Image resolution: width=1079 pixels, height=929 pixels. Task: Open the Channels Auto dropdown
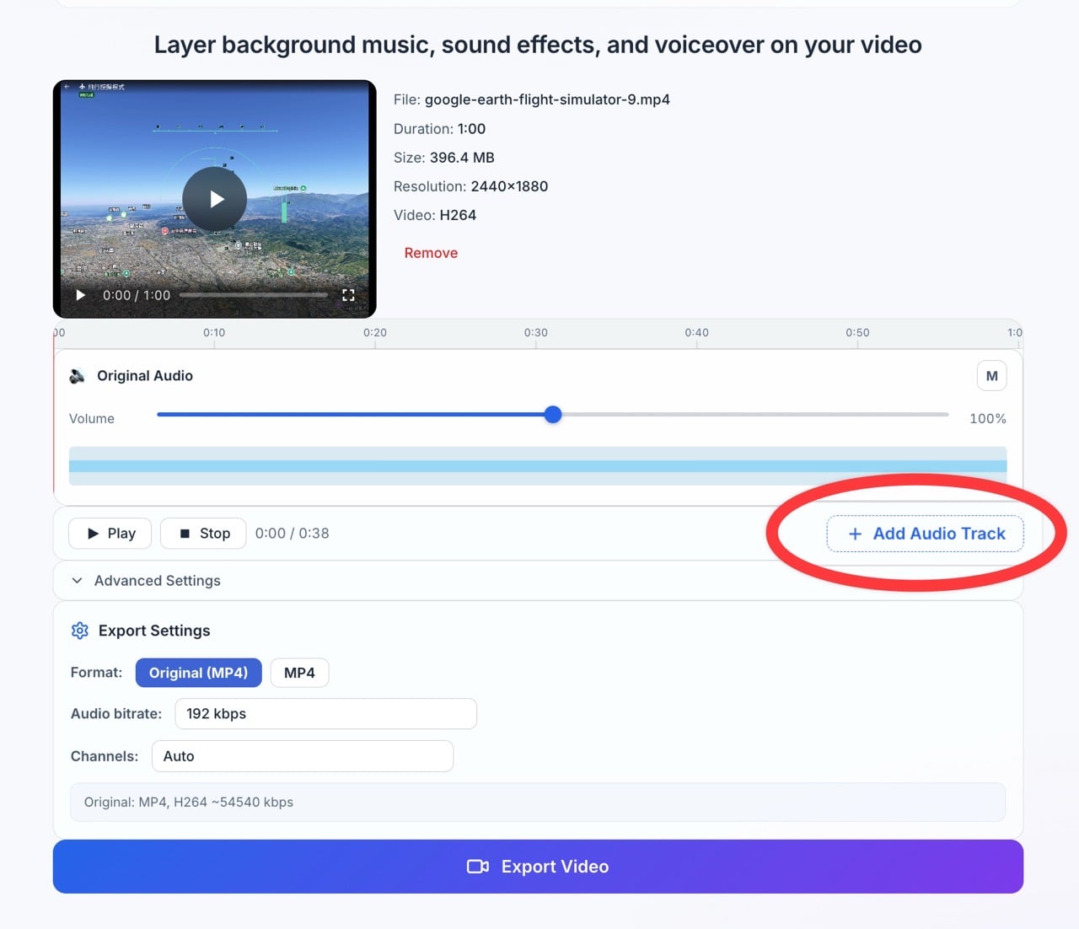pos(303,756)
